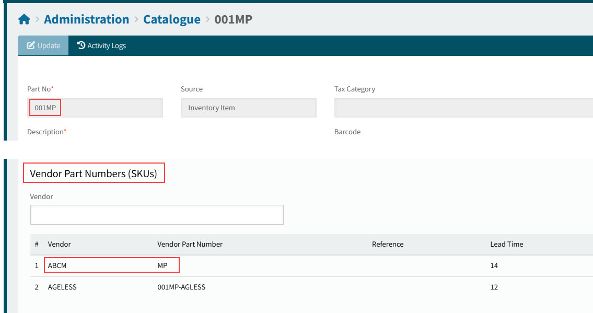Click the Part No field containing 001MP
The width and height of the screenshot is (593, 313).
click(x=95, y=108)
